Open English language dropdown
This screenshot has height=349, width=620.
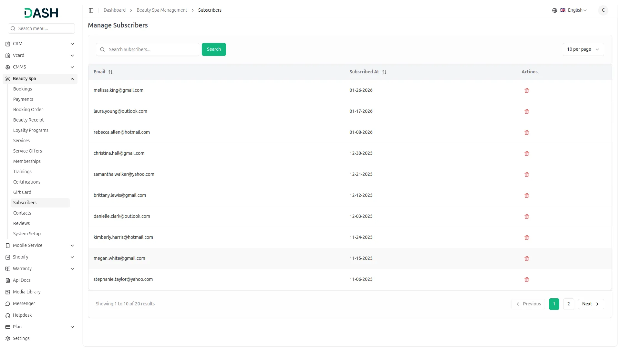577,10
